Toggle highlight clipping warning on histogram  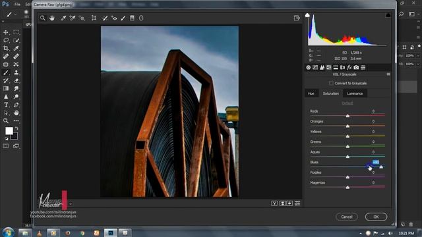click(388, 15)
